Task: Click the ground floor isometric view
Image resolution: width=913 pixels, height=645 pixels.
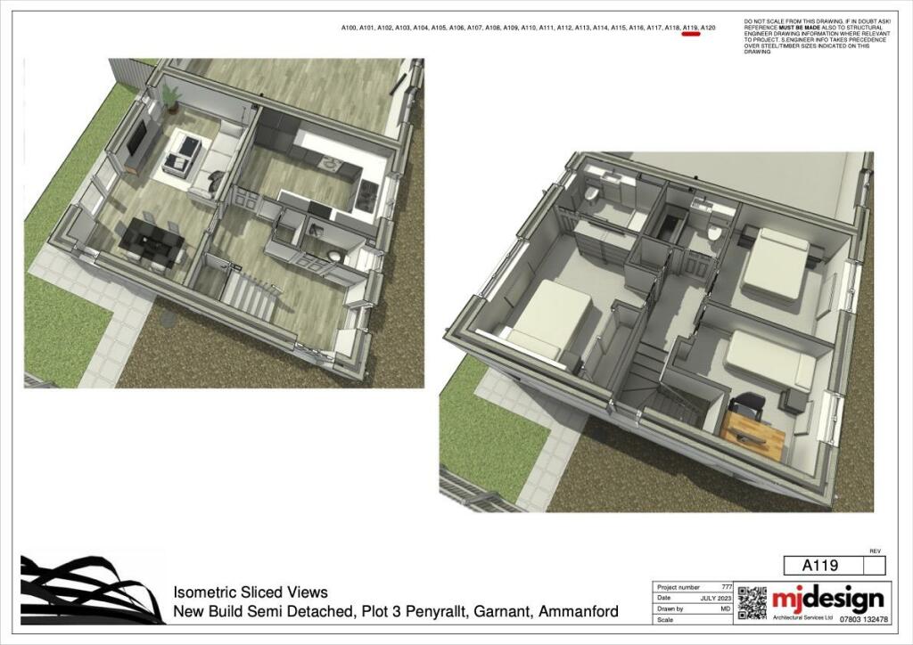Action: 223,223
